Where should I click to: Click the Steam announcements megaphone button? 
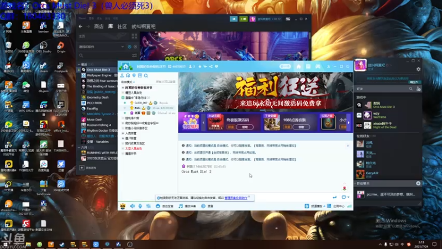click(x=234, y=19)
